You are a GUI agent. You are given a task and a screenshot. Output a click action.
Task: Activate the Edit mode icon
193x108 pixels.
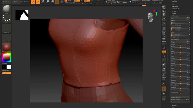[33, 2]
